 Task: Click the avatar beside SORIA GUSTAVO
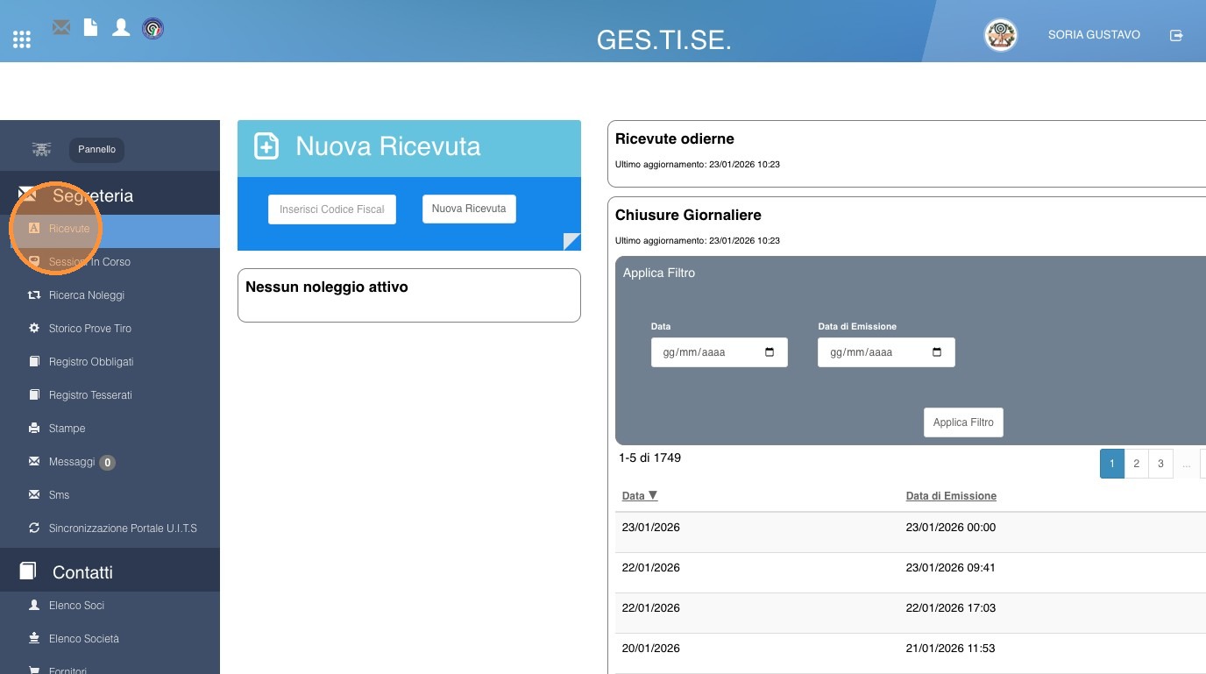(x=1001, y=35)
